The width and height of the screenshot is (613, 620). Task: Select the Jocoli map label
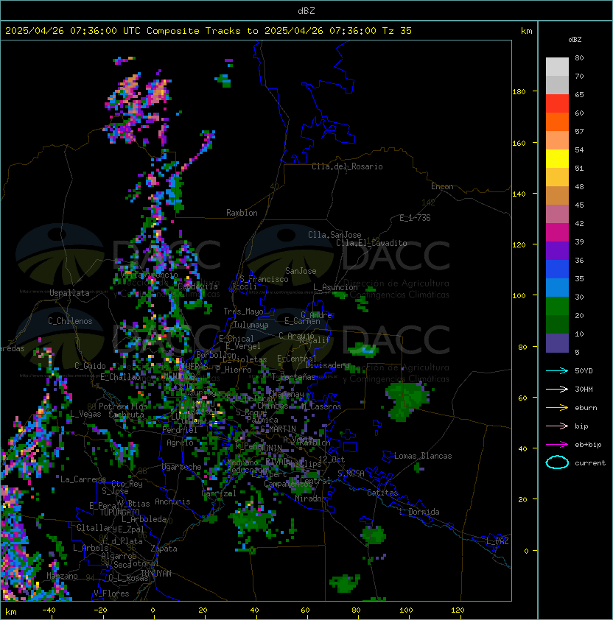pos(244,286)
